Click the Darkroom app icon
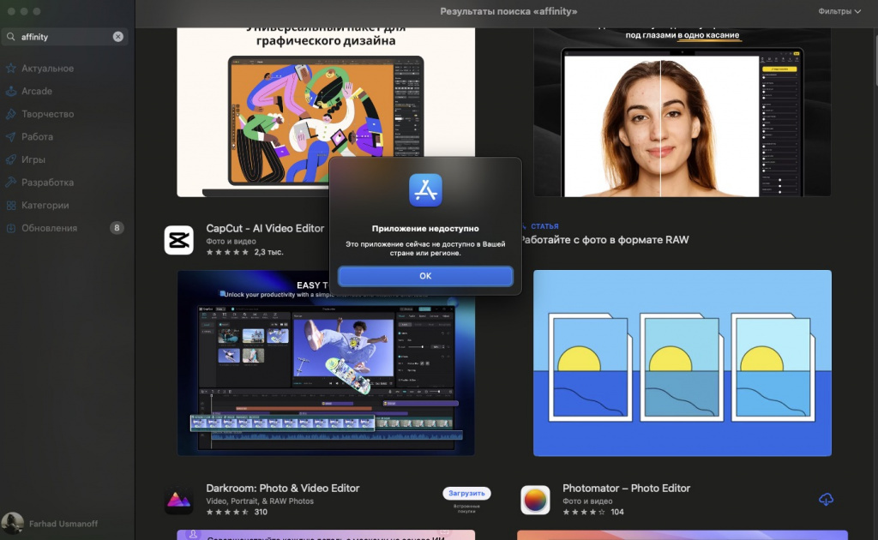The width and height of the screenshot is (878, 540). 178,500
